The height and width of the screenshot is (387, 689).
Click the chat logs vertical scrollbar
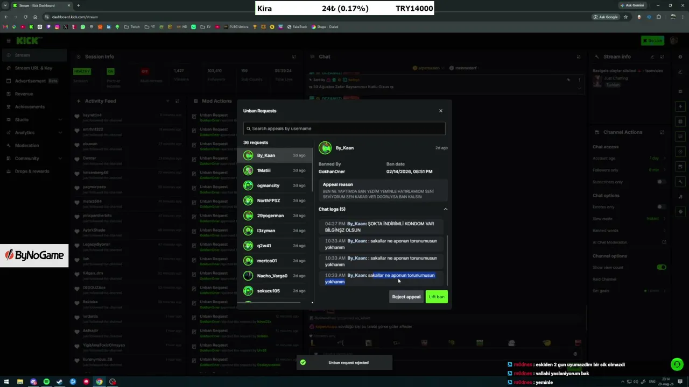click(x=447, y=261)
